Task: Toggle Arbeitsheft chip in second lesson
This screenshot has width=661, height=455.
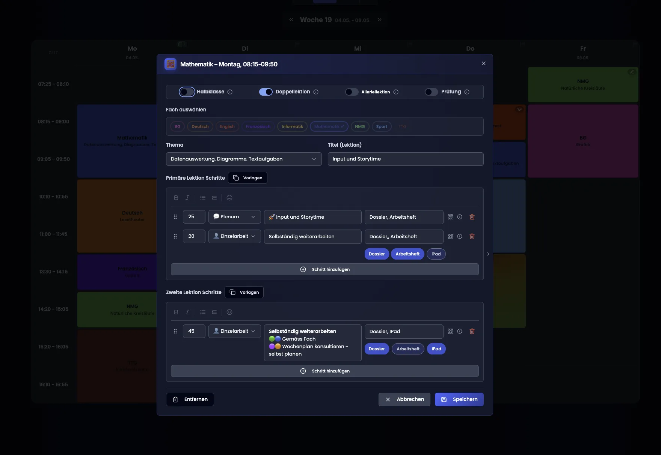Action: (x=408, y=349)
